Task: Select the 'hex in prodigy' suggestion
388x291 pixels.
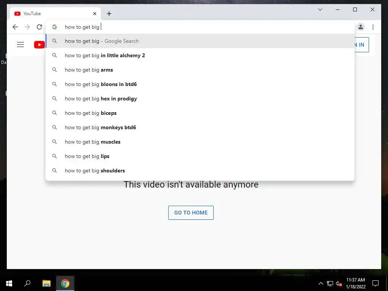Action: click(200, 99)
